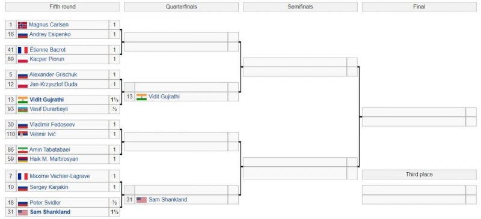Click the Semifinals column header
This screenshot has width=481, height=219.
click(300, 7)
